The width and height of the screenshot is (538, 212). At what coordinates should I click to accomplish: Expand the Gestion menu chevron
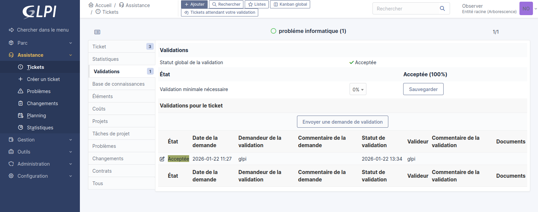pos(70,140)
